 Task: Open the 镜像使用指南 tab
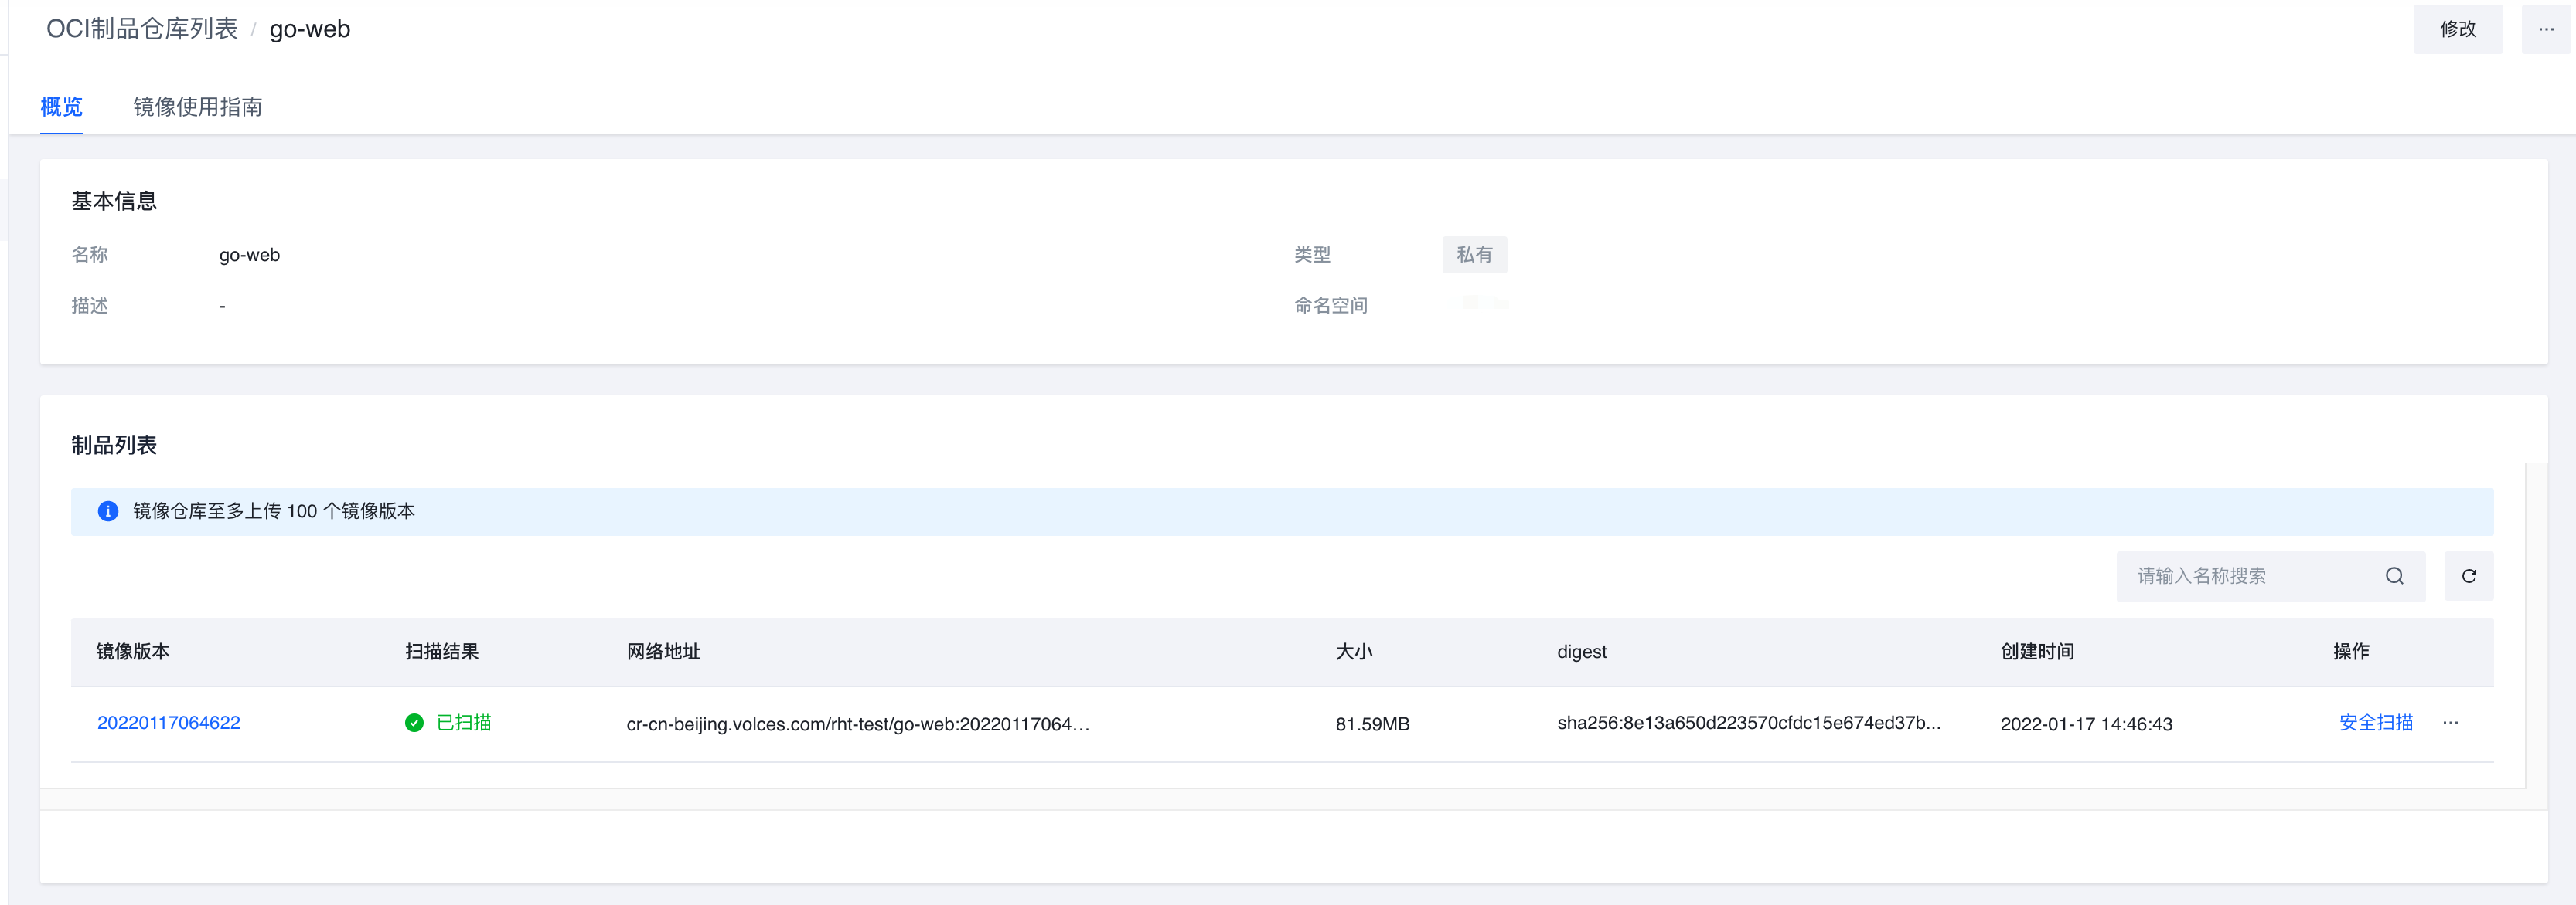pos(197,107)
